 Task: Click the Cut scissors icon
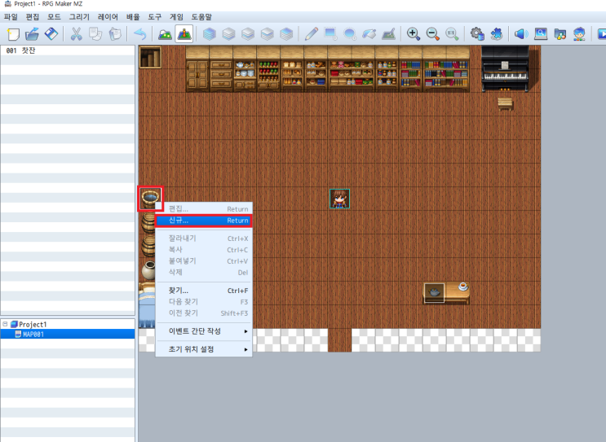(x=76, y=34)
